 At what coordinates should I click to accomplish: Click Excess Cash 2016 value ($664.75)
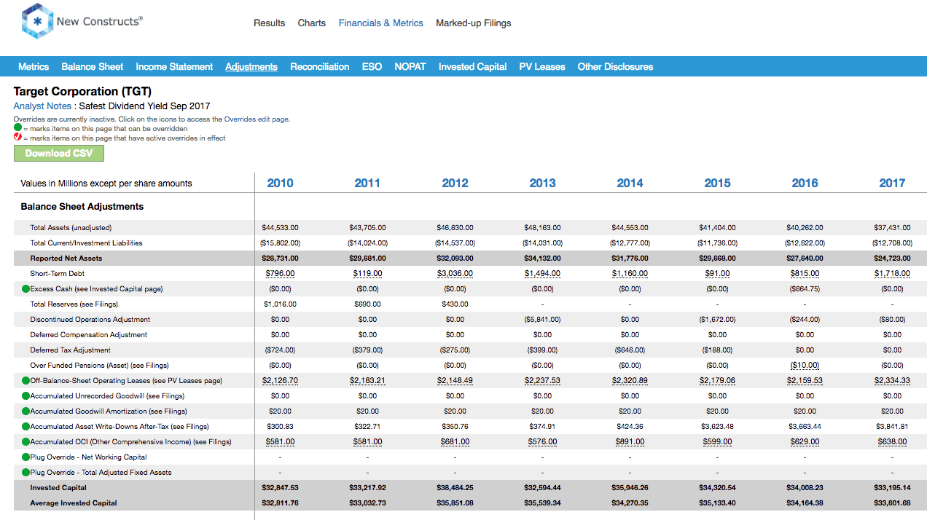click(x=805, y=289)
